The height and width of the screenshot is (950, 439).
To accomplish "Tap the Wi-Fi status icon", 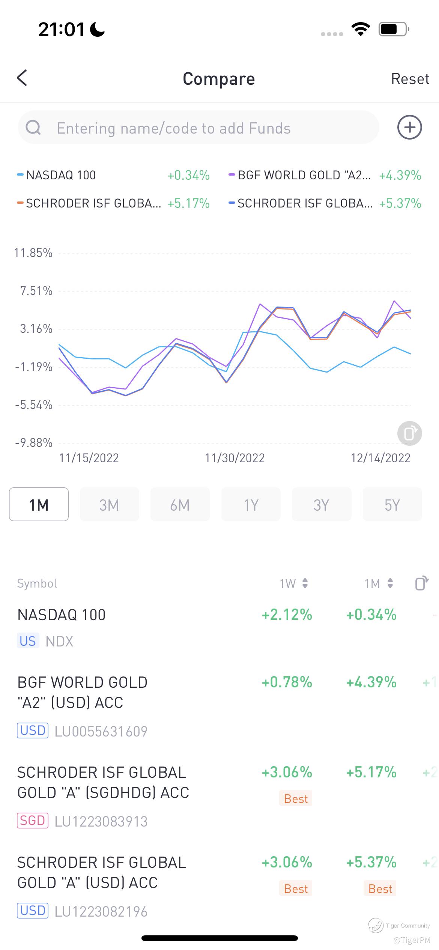I will [x=361, y=29].
